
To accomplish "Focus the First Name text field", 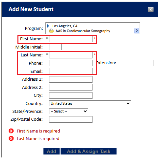I will coord(71,39).
